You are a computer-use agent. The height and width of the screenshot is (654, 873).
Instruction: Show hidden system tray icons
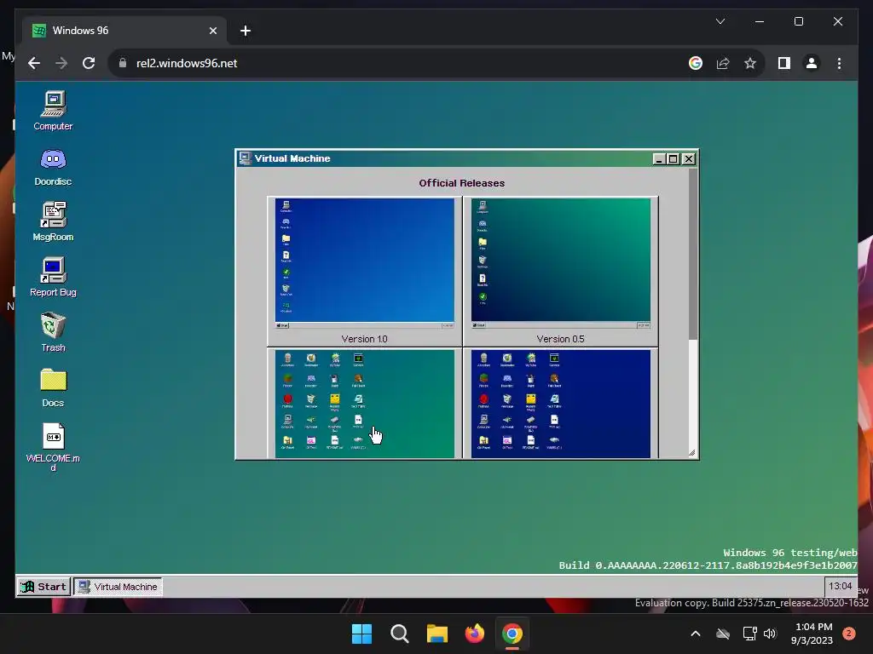[x=696, y=634]
